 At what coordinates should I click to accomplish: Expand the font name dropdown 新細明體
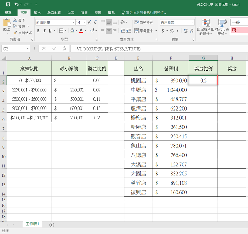pyautogui.click(x=73, y=22)
